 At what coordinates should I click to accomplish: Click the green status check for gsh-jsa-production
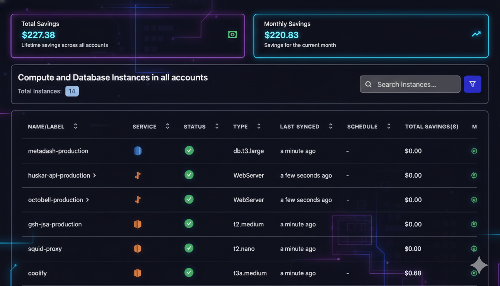pos(189,223)
